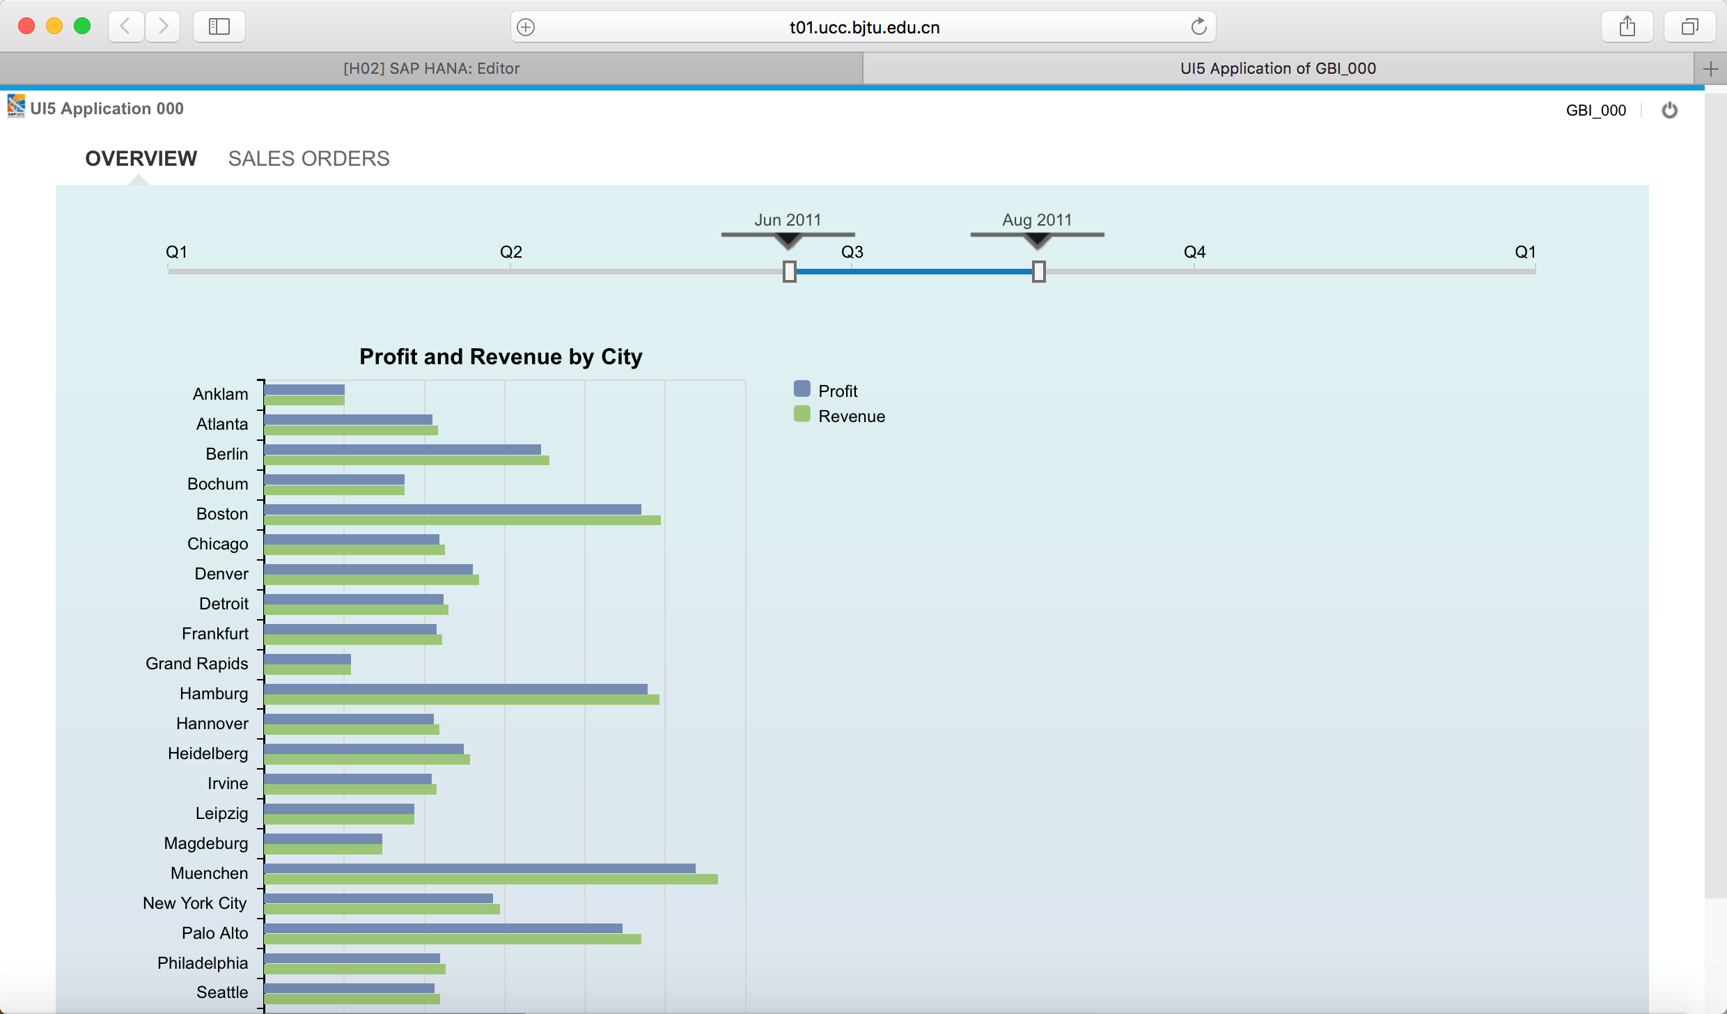Screen dimensions: 1727x1014
Task: Click the Q4 tick label on timeline
Action: [1194, 252]
